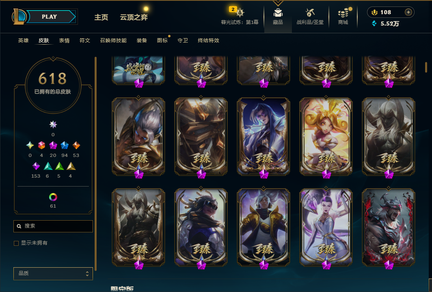Viewport: 432px width, 292px height.
Task: Switch to the 符文 tab
Action: (x=85, y=41)
